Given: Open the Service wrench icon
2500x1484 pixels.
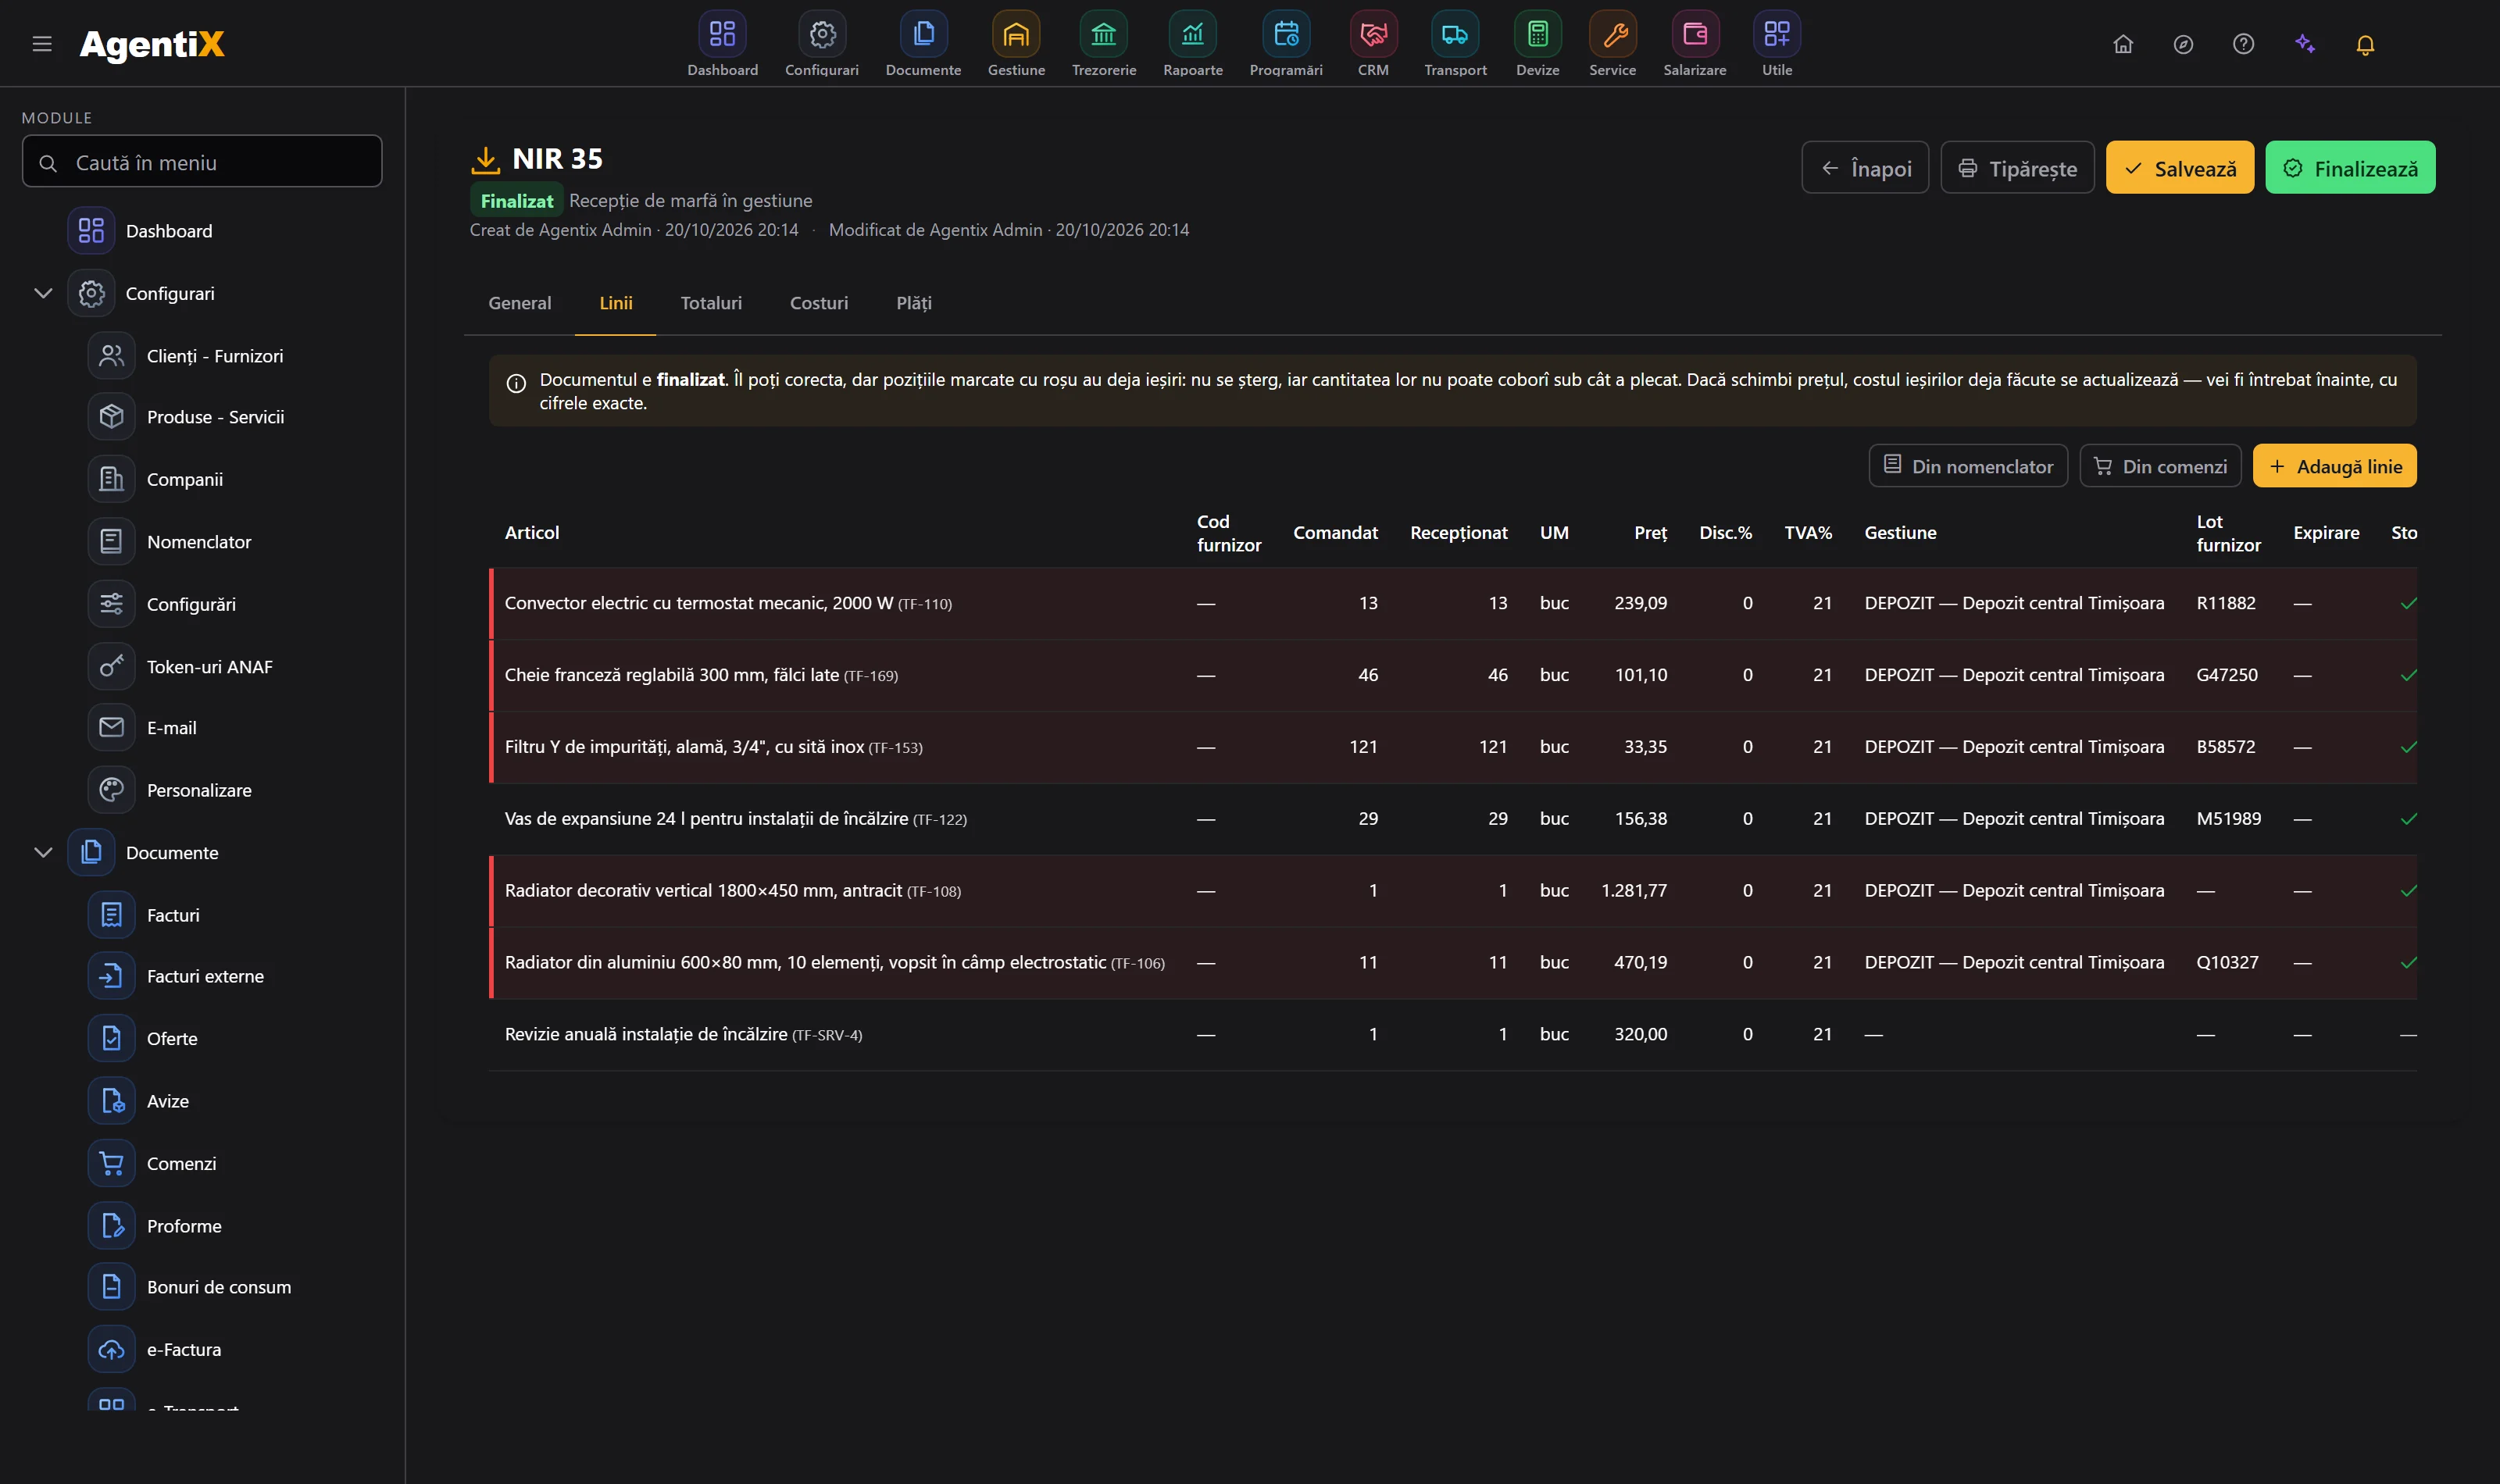Looking at the screenshot, I should click(x=1613, y=34).
